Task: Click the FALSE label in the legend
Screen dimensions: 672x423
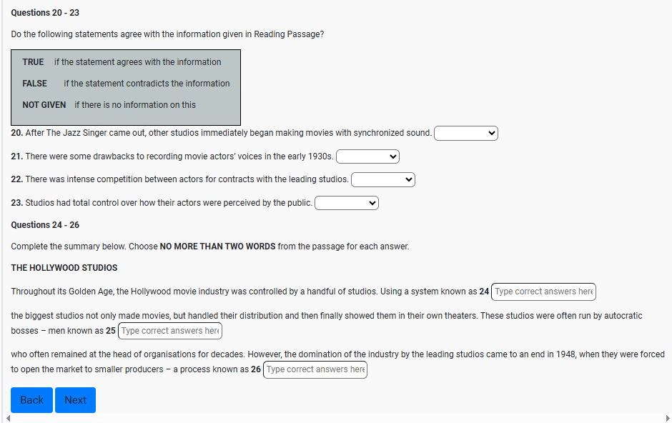Action: pyautogui.click(x=34, y=84)
